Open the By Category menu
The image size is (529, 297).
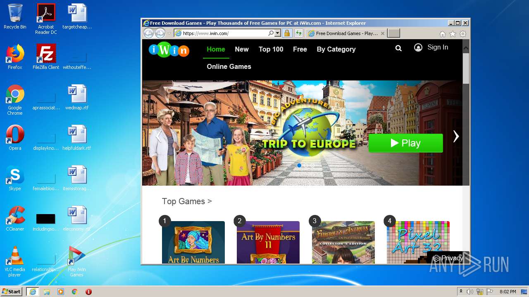(336, 49)
